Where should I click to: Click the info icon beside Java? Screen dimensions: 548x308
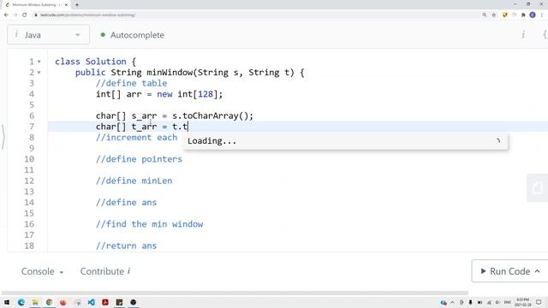pos(16,34)
